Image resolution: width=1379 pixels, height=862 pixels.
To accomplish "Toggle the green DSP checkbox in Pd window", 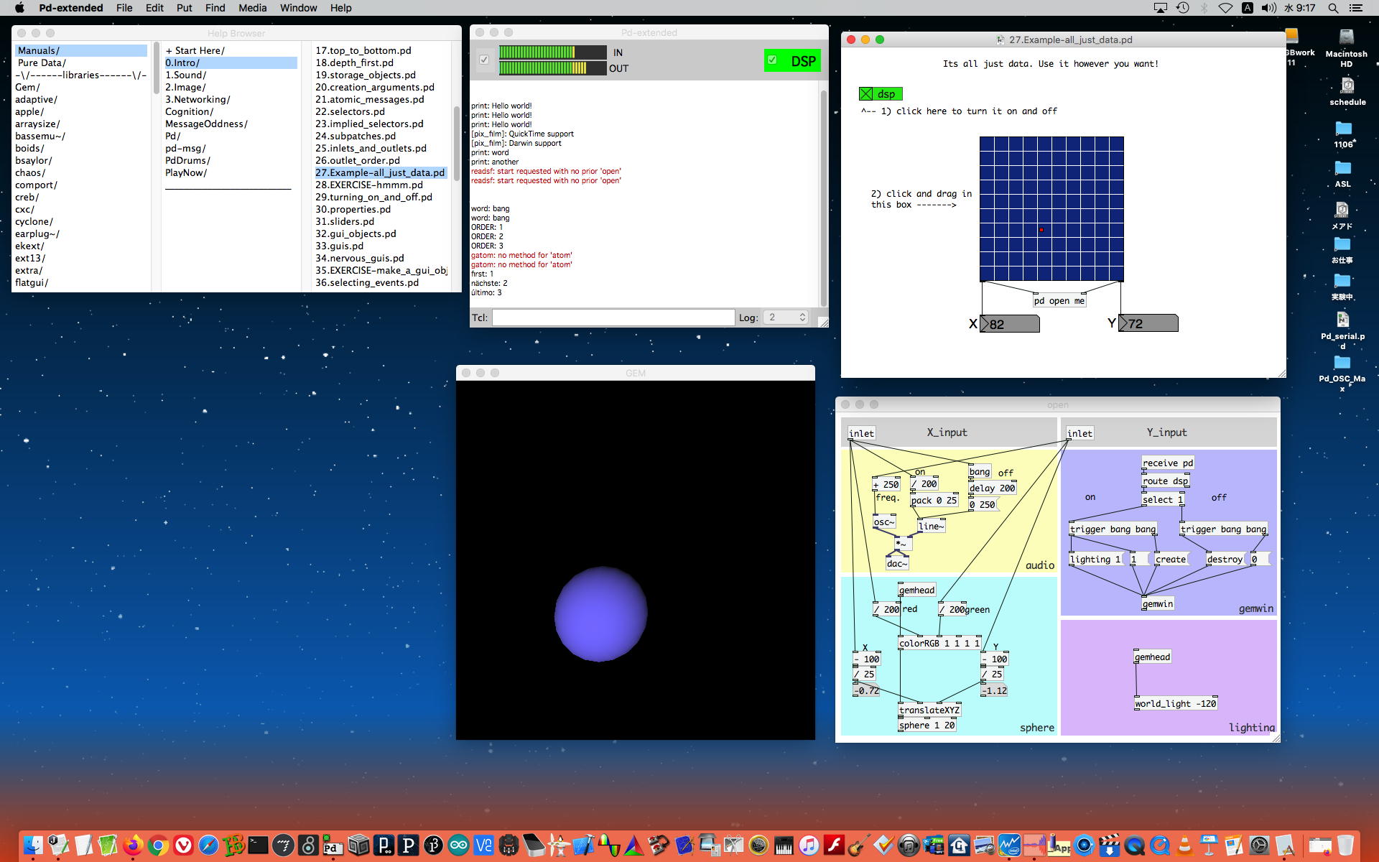I will pos(772,60).
